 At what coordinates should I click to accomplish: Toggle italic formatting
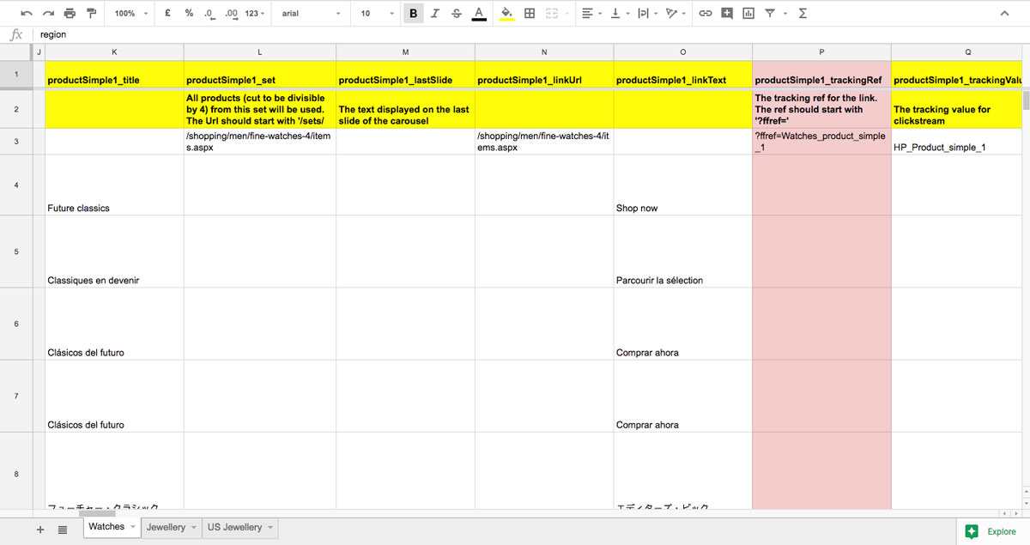pos(435,14)
